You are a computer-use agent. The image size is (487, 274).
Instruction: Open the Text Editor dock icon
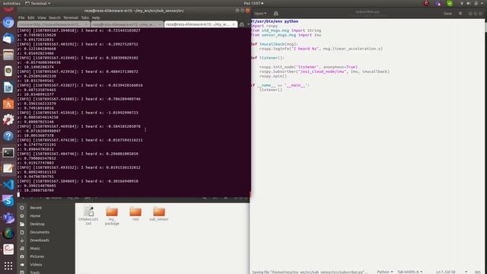[x=8, y=168]
